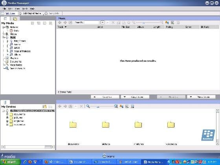Open the View menu
The image size is (220, 165).
17,9
